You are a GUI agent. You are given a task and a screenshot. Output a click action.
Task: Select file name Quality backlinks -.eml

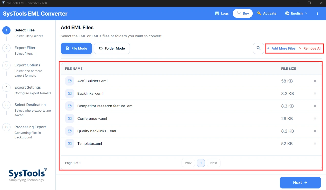(97, 131)
